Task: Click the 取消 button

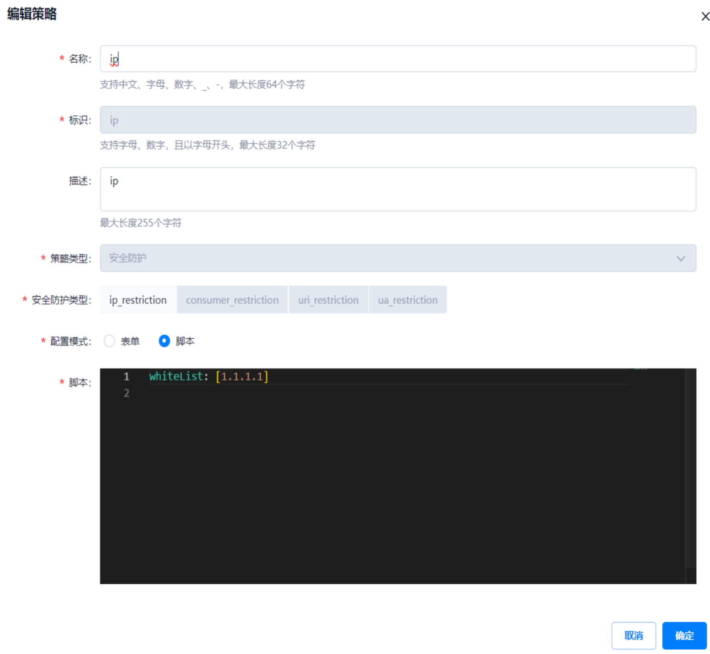Action: click(x=633, y=635)
